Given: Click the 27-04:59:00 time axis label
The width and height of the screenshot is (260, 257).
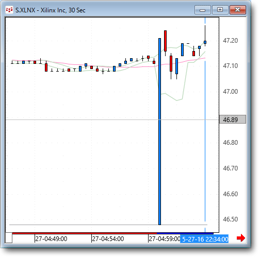Looking at the screenshot, I should click(x=165, y=239).
